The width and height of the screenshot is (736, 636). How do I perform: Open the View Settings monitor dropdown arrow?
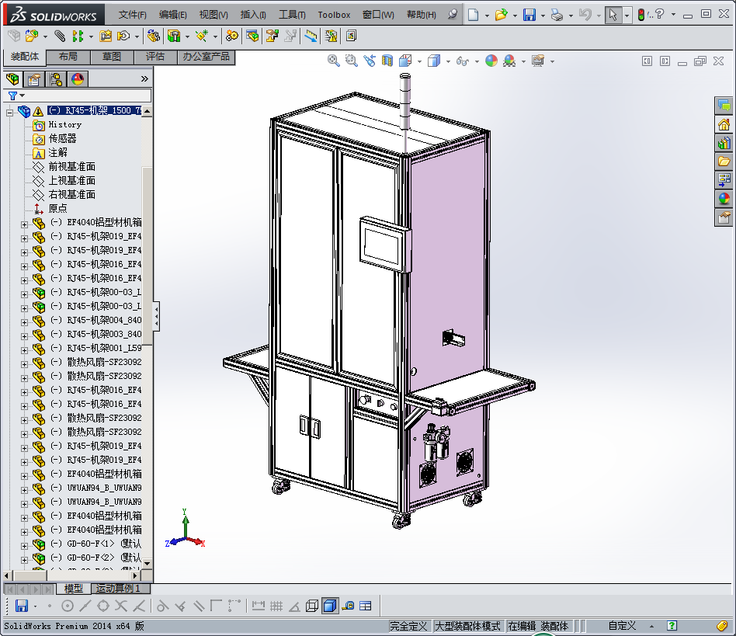(552, 61)
